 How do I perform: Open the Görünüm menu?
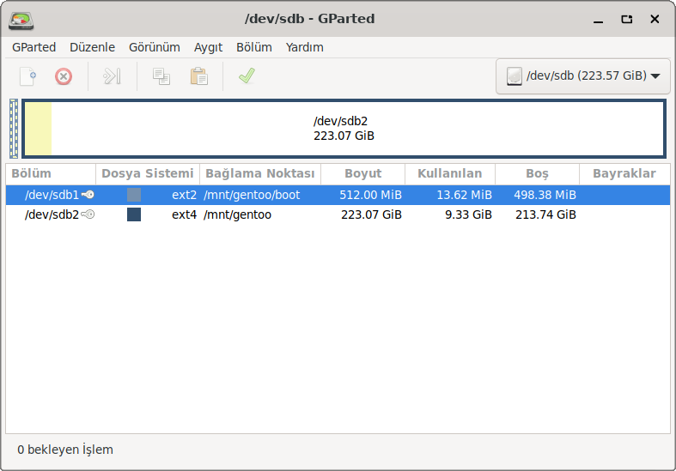click(155, 47)
